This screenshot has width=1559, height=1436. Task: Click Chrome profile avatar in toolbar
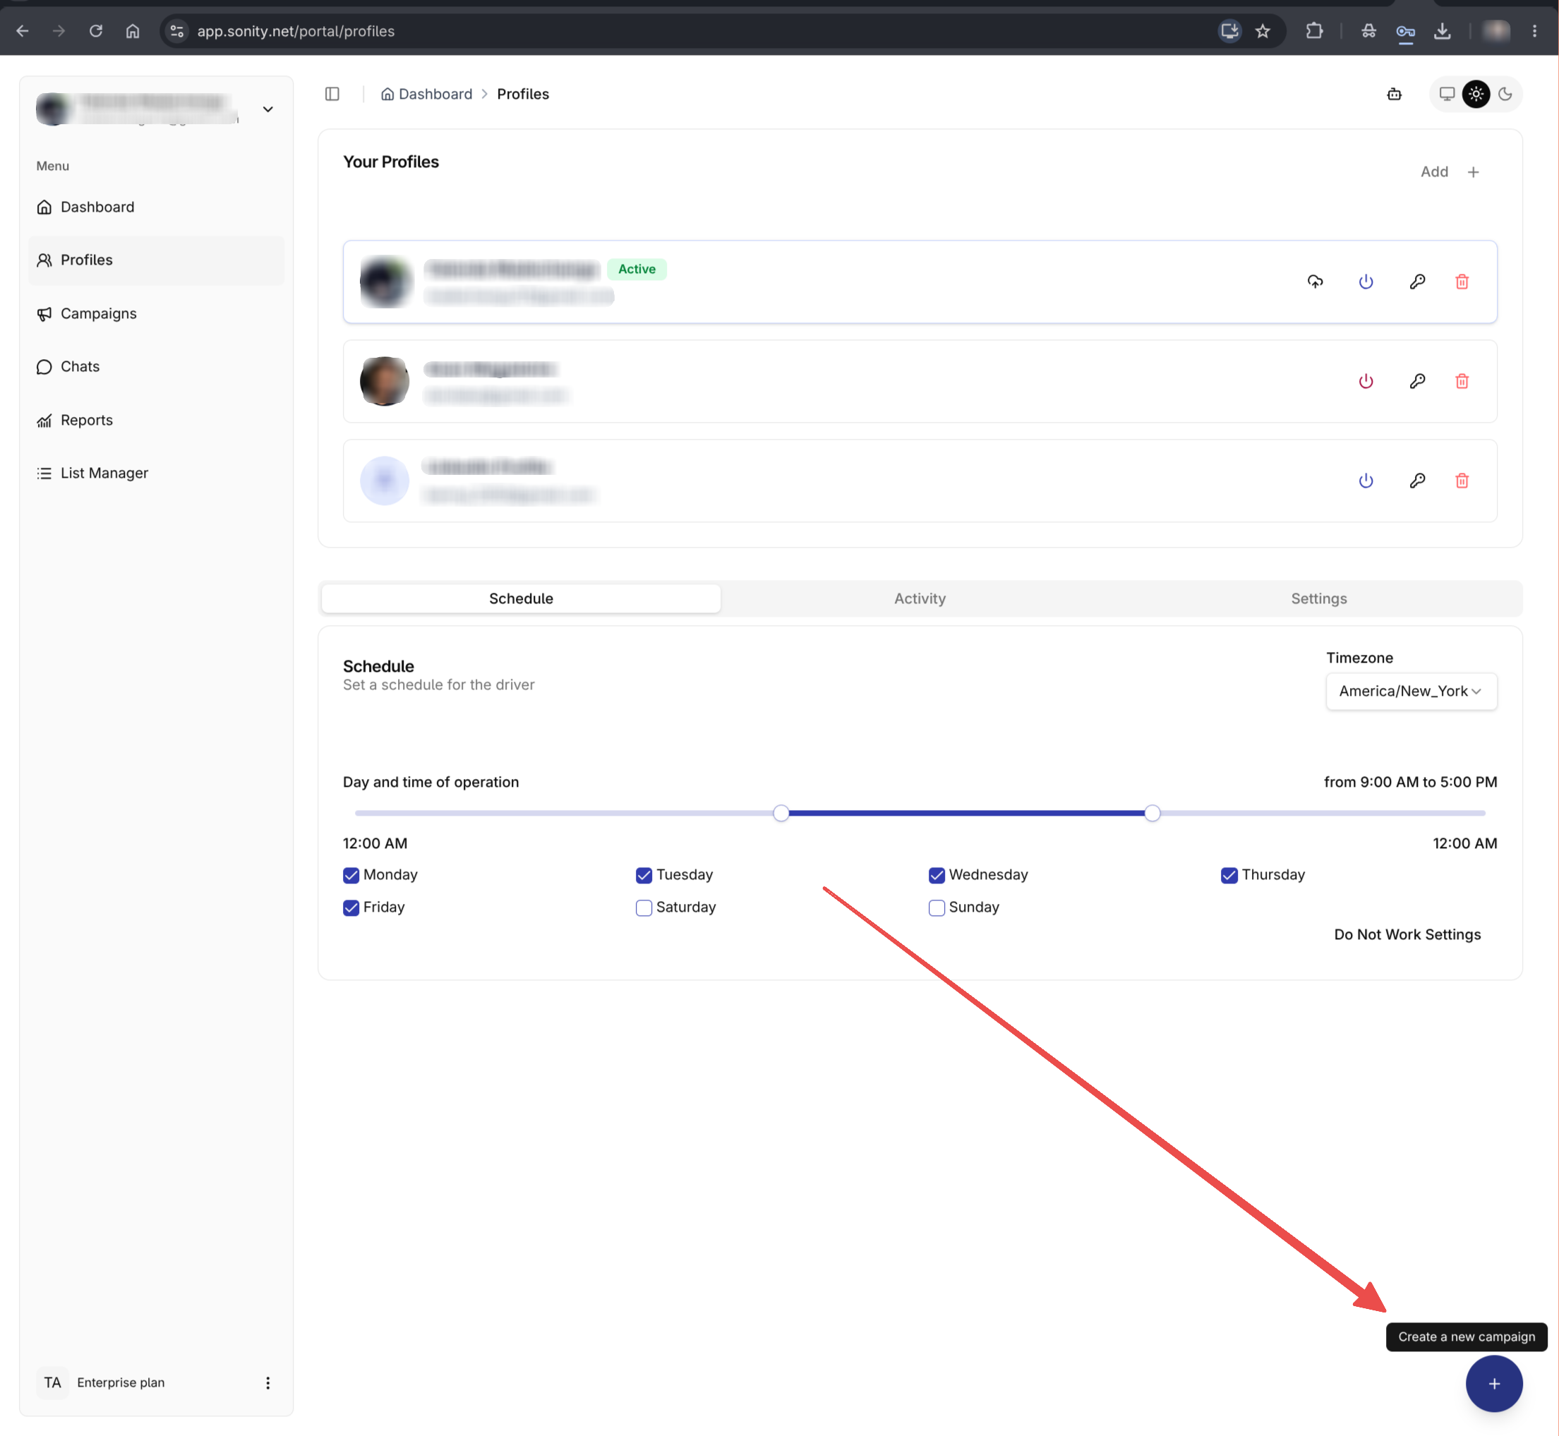click(x=1495, y=31)
